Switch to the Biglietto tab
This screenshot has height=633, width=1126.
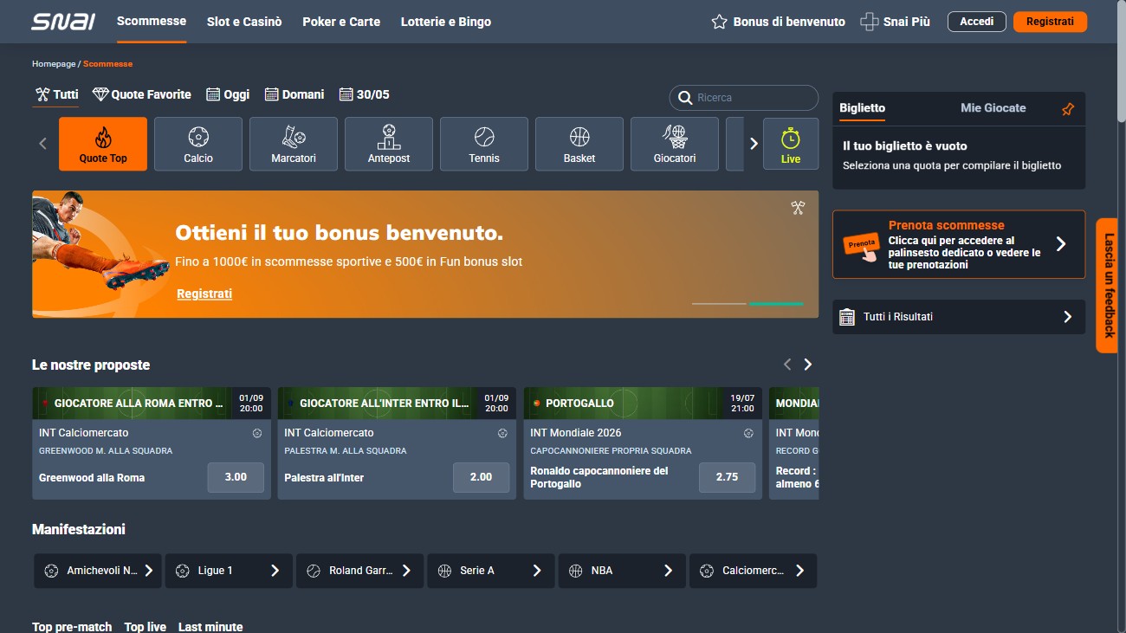tap(862, 108)
